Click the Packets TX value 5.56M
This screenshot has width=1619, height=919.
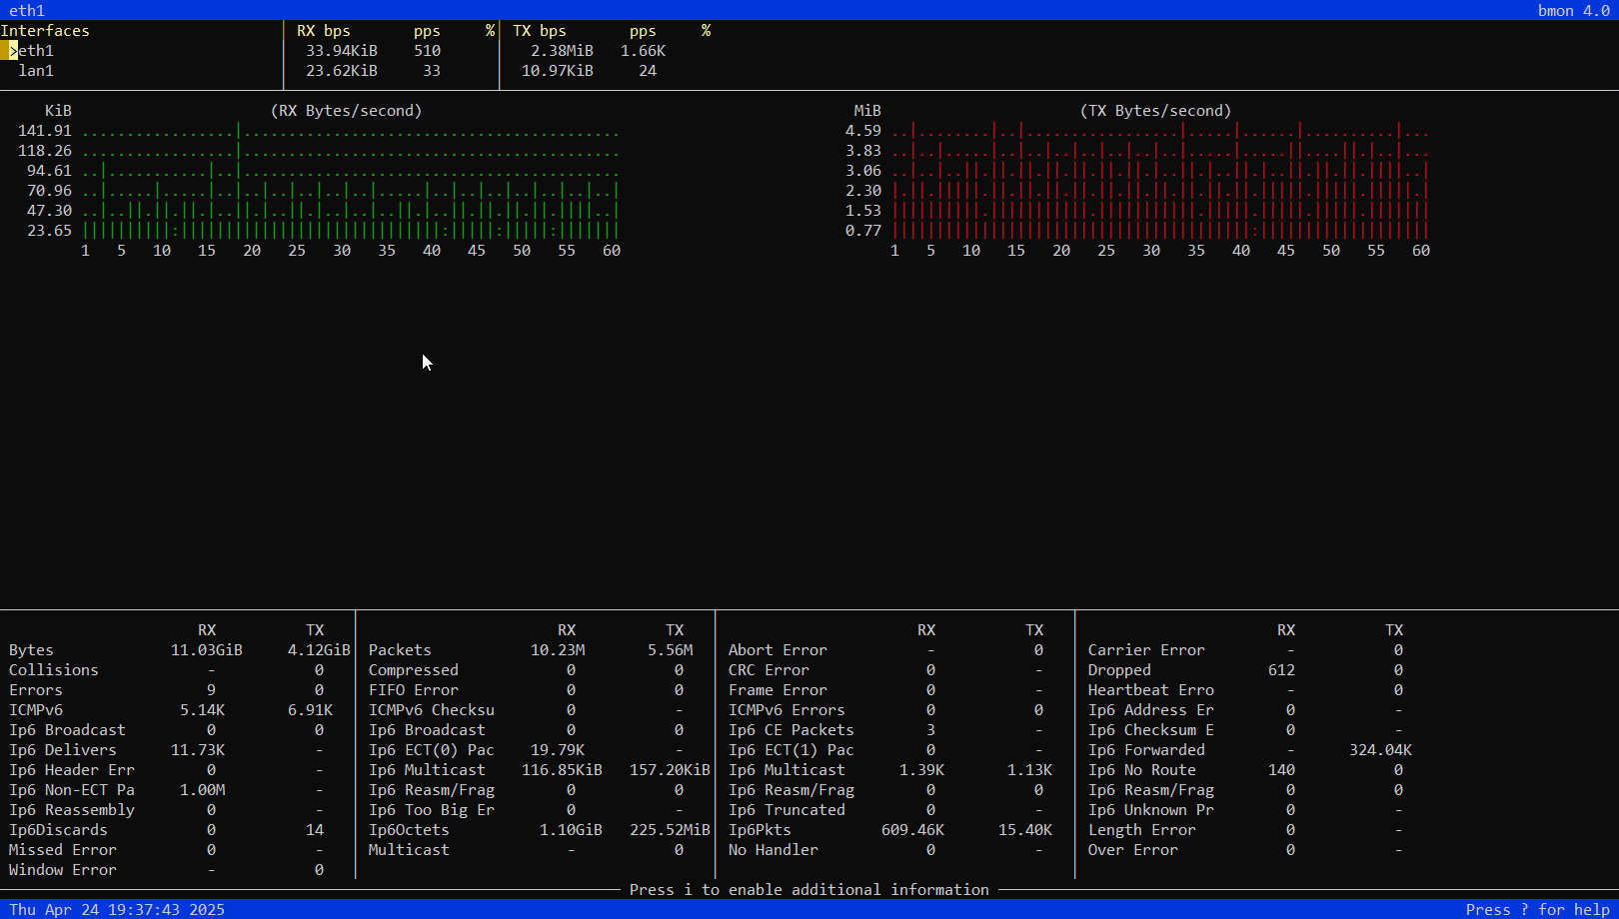[670, 650]
